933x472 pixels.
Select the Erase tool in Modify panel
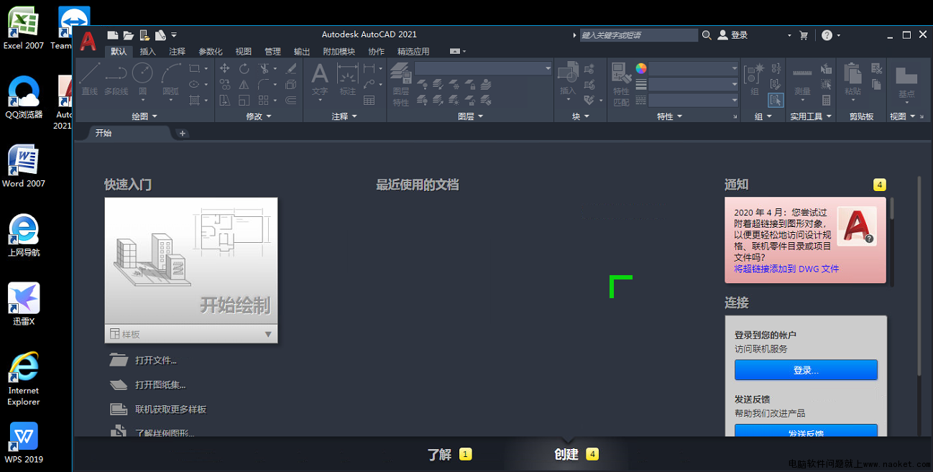[291, 68]
